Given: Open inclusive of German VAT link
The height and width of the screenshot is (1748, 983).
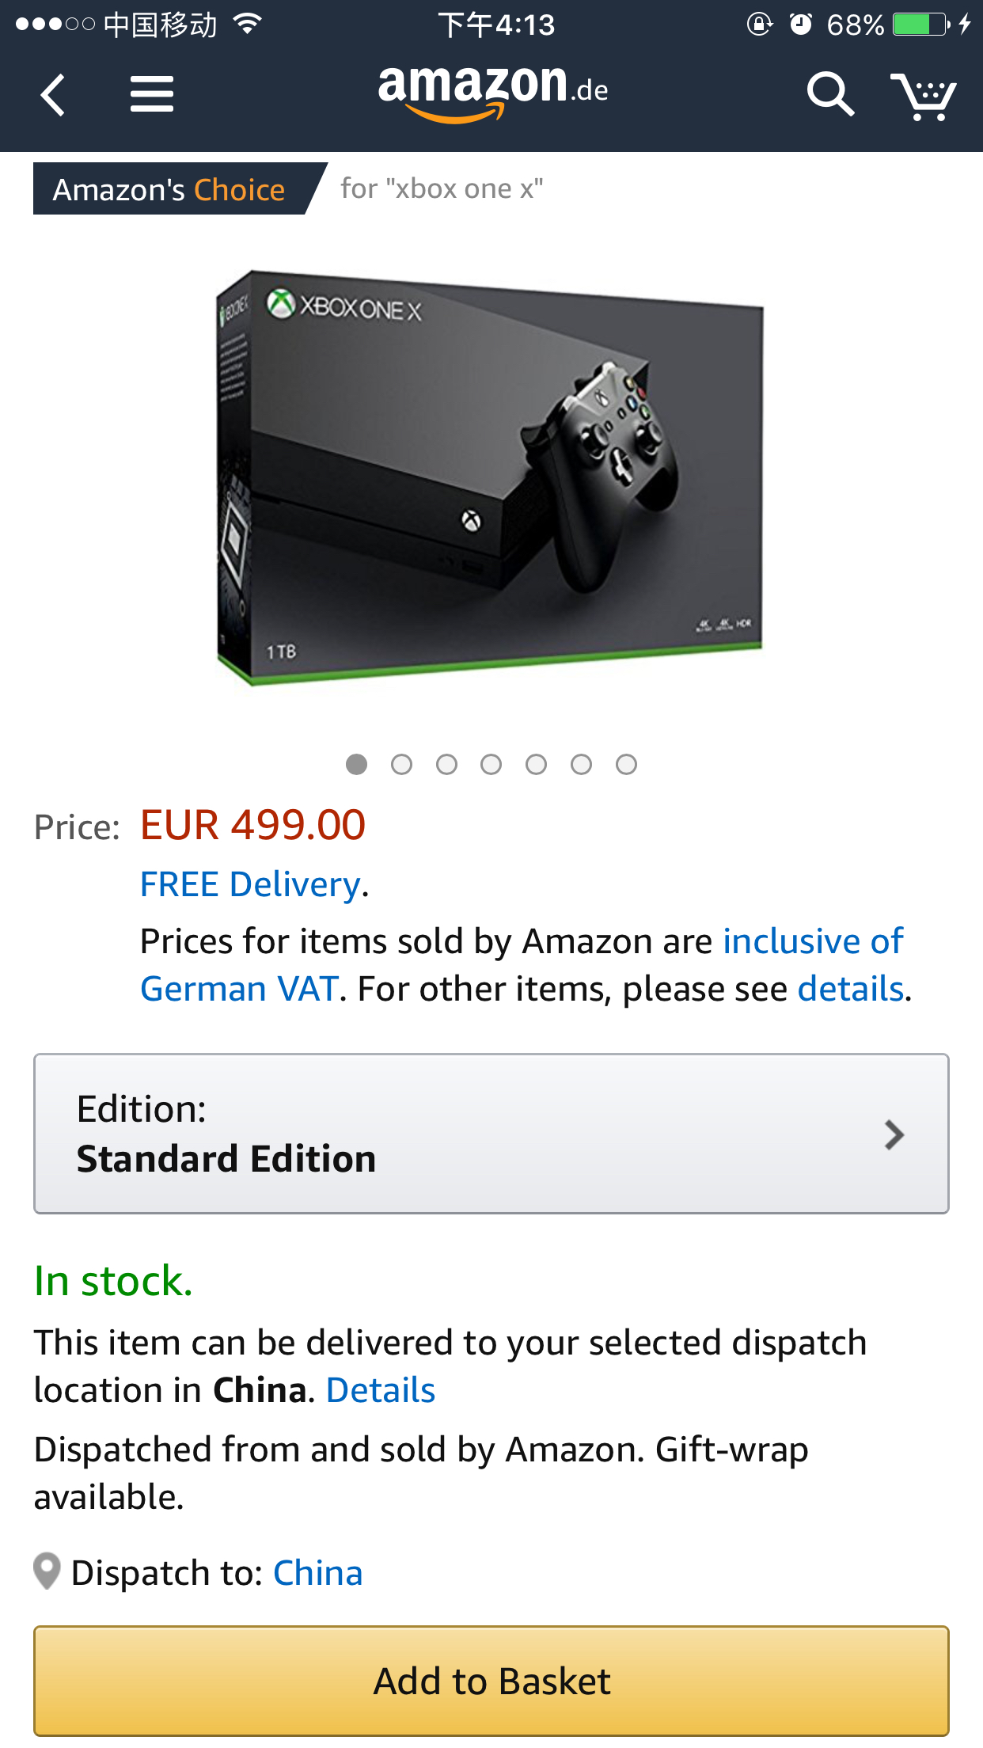Looking at the screenshot, I should [812, 941].
